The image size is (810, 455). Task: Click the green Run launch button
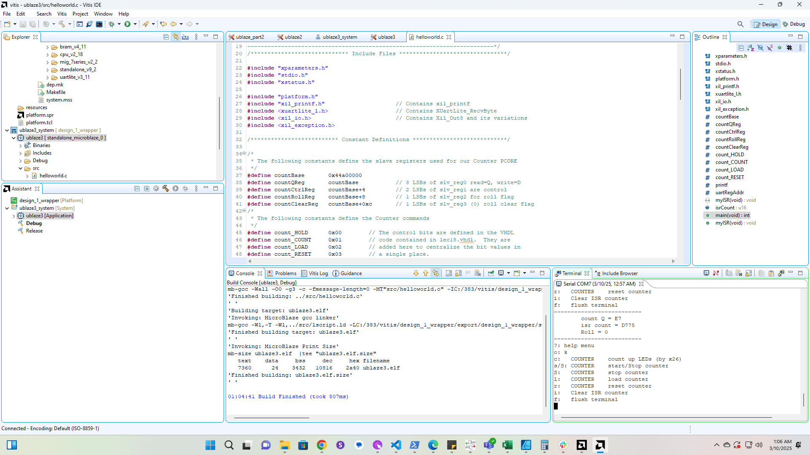pos(127,24)
